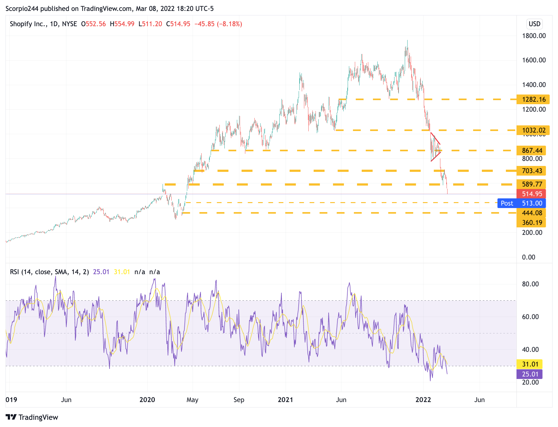Click the 80.00 RSI axis label
Viewport: 558px width, 427px height.
pyautogui.click(x=530, y=284)
